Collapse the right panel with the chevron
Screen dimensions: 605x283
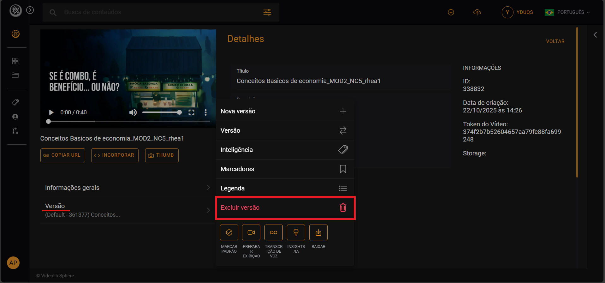point(595,35)
